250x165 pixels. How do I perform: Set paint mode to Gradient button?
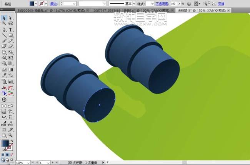tap(7, 155)
